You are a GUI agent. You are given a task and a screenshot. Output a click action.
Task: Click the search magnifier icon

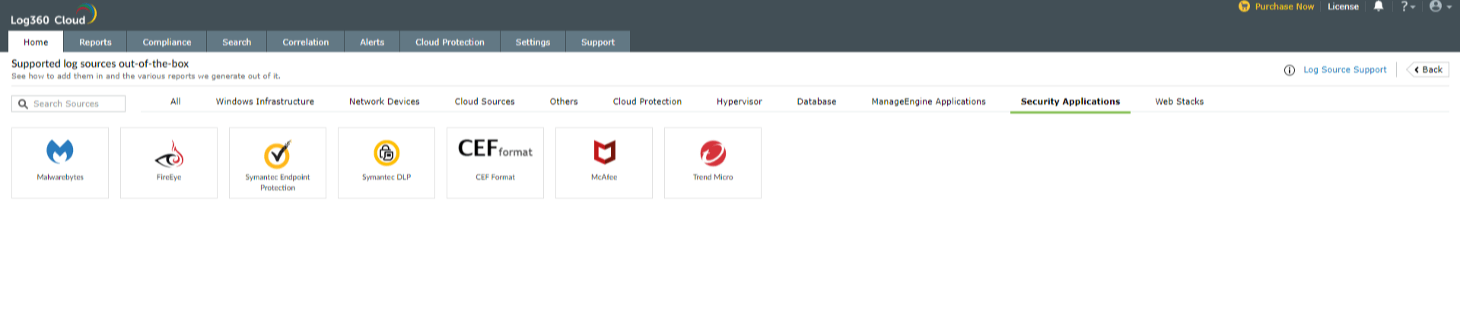click(23, 104)
